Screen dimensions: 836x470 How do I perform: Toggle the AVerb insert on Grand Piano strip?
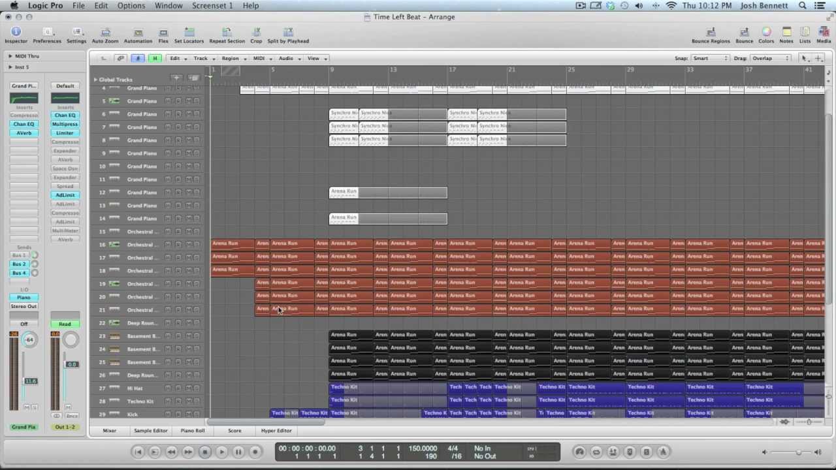(24, 133)
